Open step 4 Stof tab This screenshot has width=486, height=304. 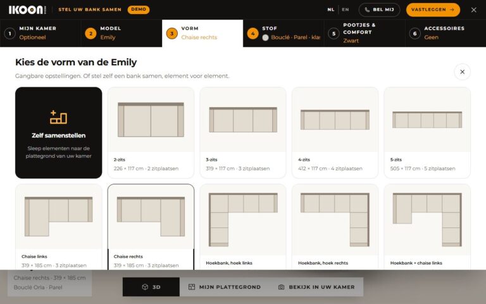click(x=283, y=33)
